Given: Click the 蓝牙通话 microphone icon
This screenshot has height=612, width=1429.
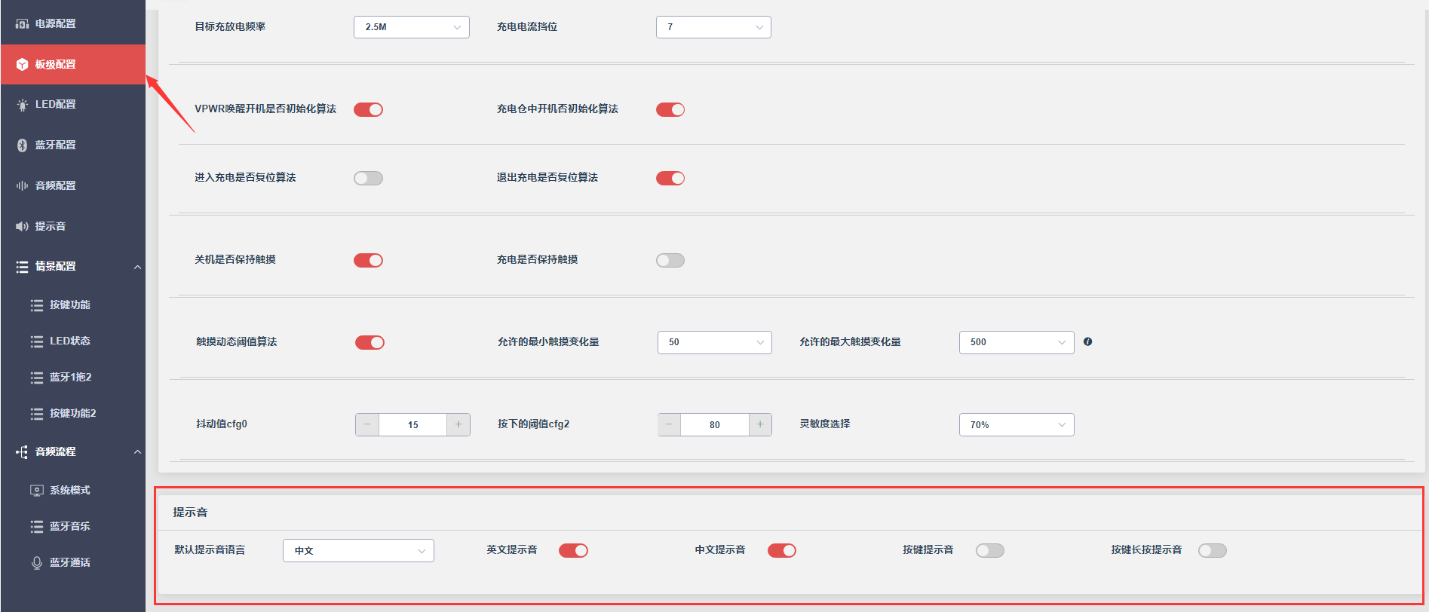Looking at the screenshot, I should 37,563.
